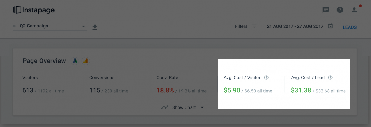Click the filter lines icon

coord(254,26)
